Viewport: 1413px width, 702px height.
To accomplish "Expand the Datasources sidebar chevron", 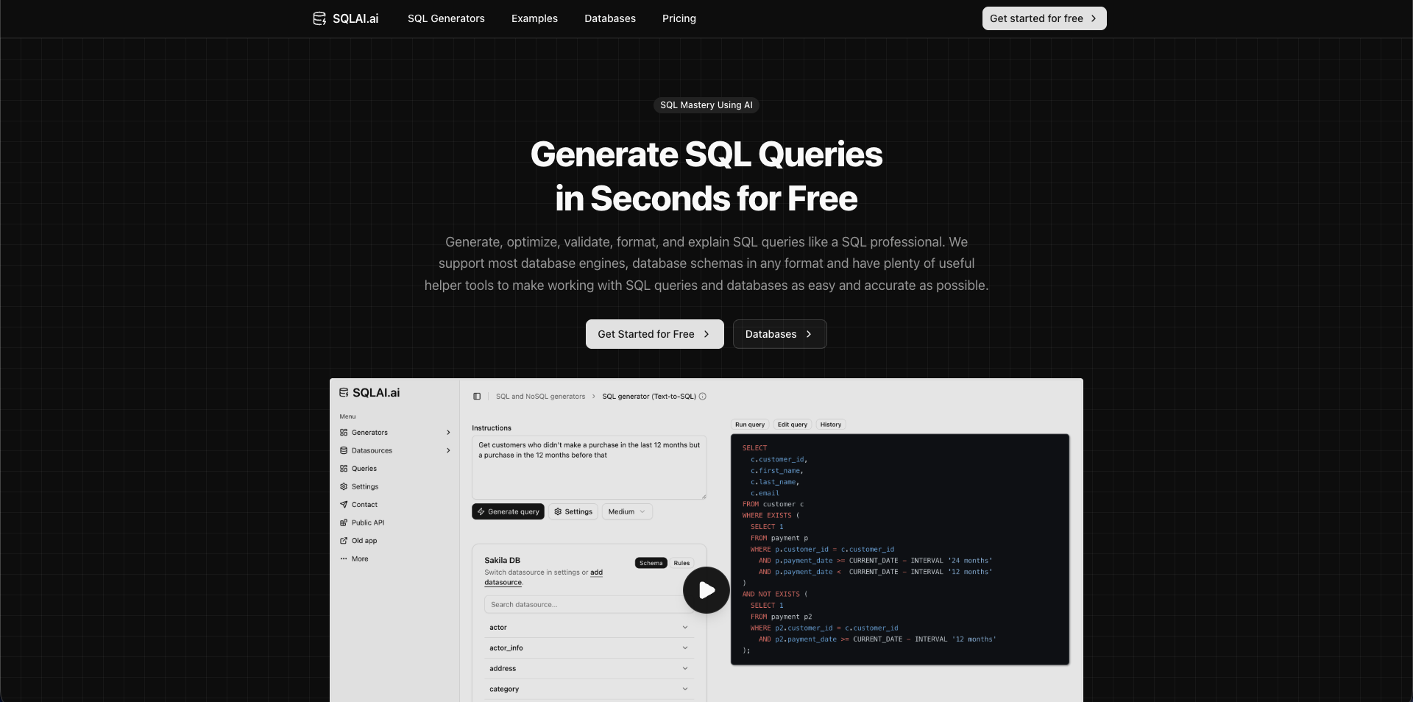I will tap(448, 450).
